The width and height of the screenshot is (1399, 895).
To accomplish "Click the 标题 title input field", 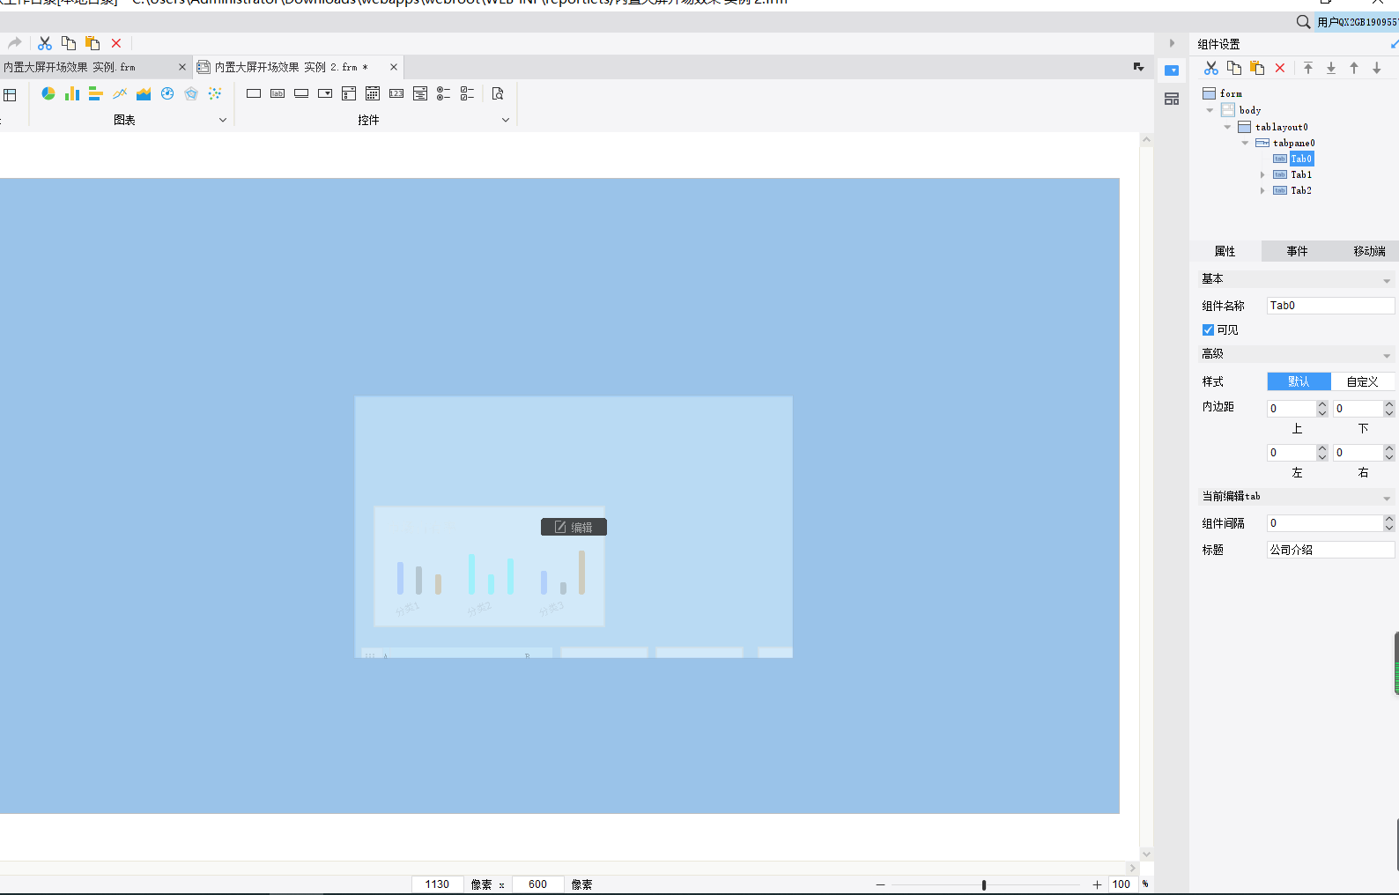I will pos(1331,550).
